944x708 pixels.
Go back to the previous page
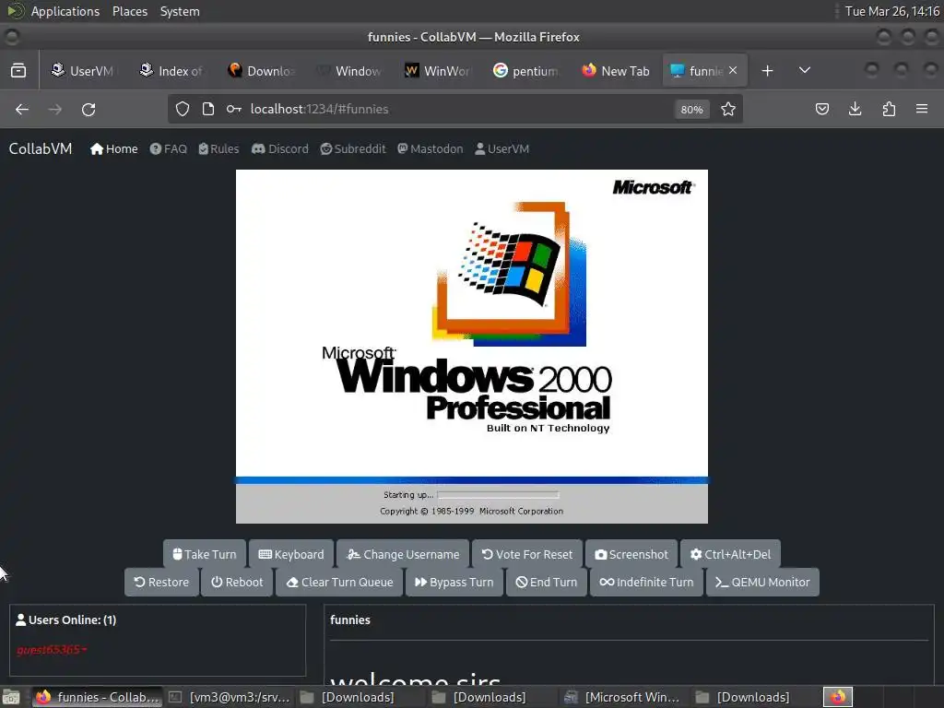(22, 109)
